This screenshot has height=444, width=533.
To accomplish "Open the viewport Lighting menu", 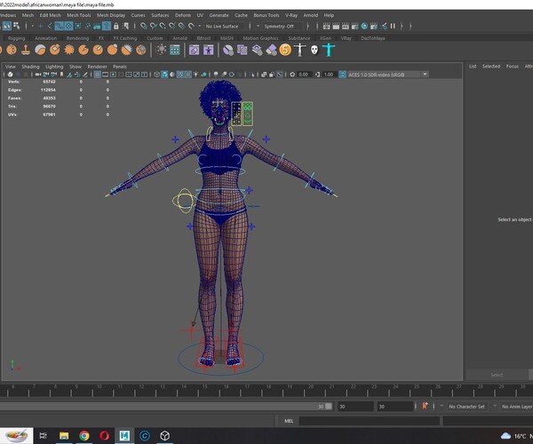I will (x=54, y=67).
